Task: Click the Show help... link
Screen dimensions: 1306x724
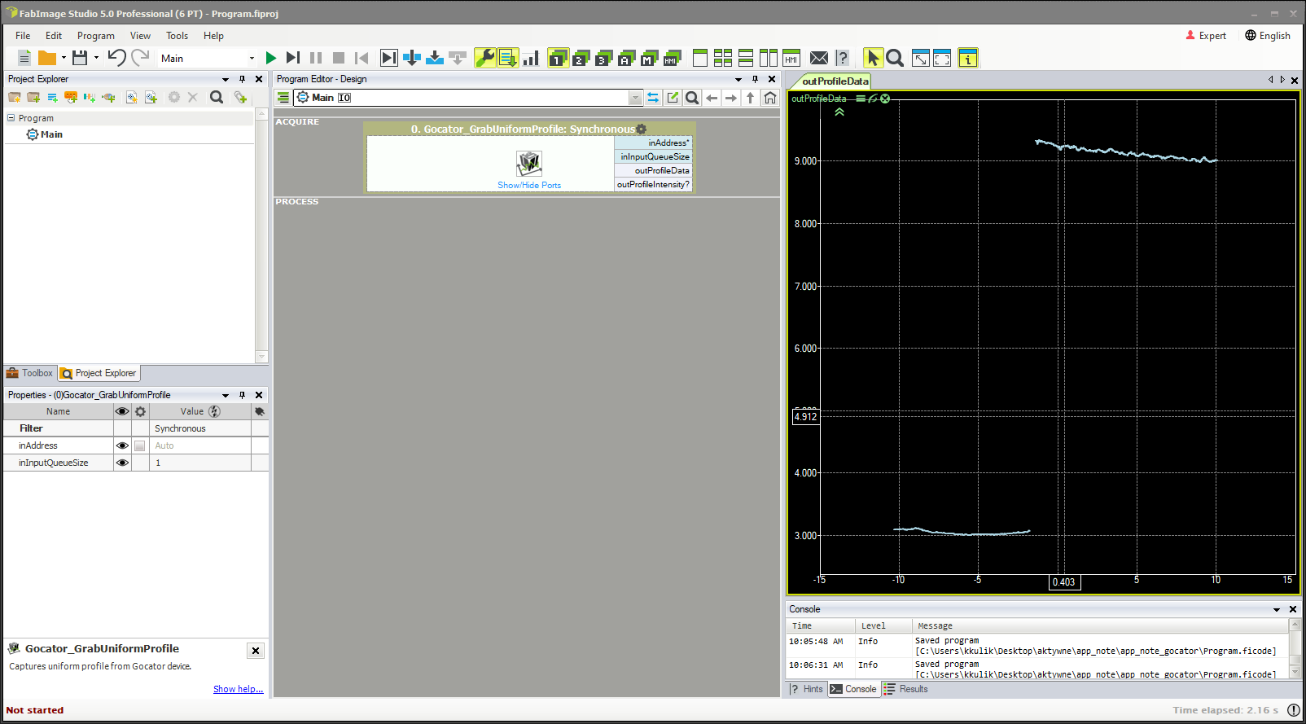Action: point(238,689)
